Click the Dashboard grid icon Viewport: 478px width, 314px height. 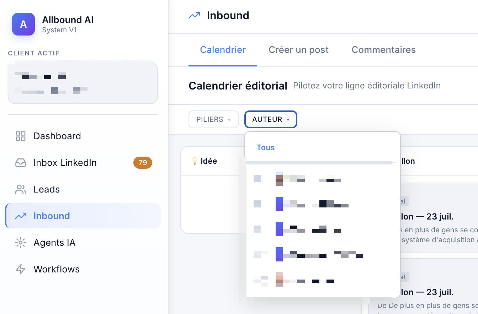click(21, 136)
